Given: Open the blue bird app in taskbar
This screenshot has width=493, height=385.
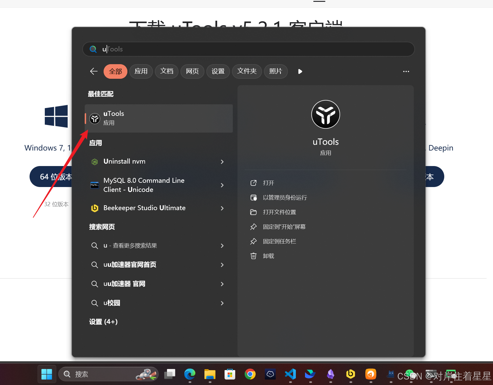Looking at the screenshot, I should [310, 374].
